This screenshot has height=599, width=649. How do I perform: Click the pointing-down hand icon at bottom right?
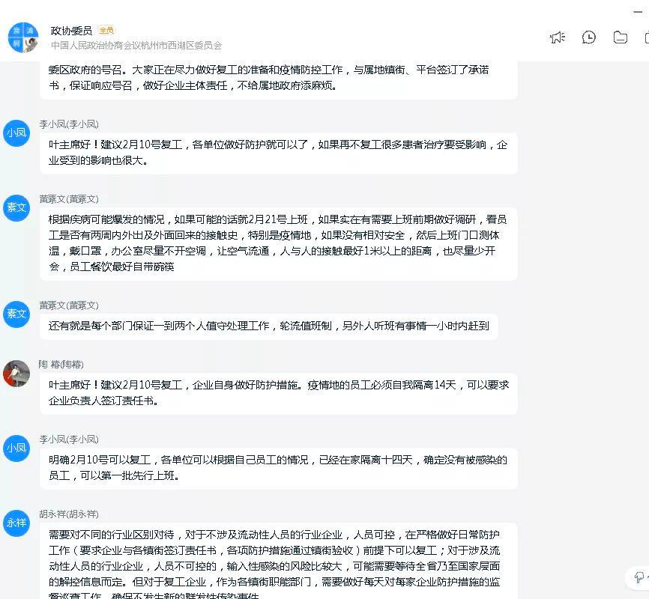(639, 577)
